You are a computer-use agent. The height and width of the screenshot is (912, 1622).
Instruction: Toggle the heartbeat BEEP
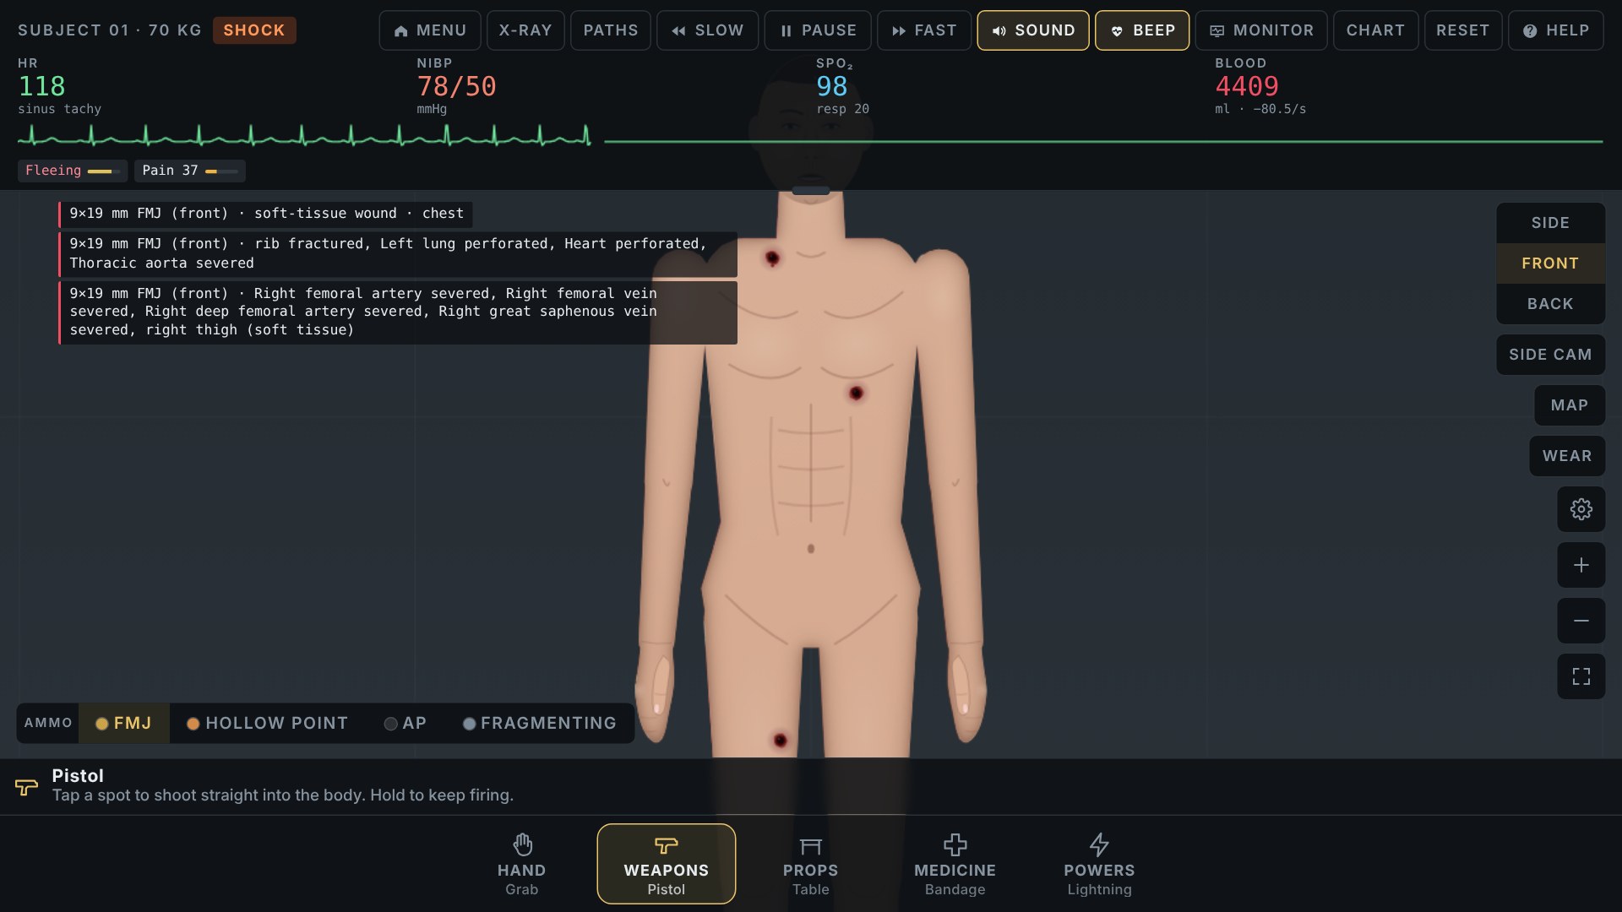click(1142, 30)
